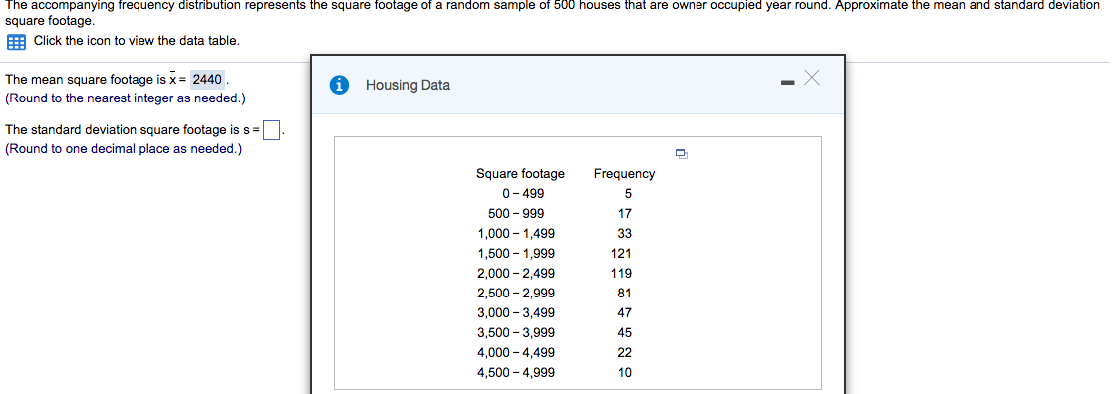The width and height of the screenshot is (1116, 394).
Task: Click the Housing Data dialog title
Action: click(x=408, y=85)
